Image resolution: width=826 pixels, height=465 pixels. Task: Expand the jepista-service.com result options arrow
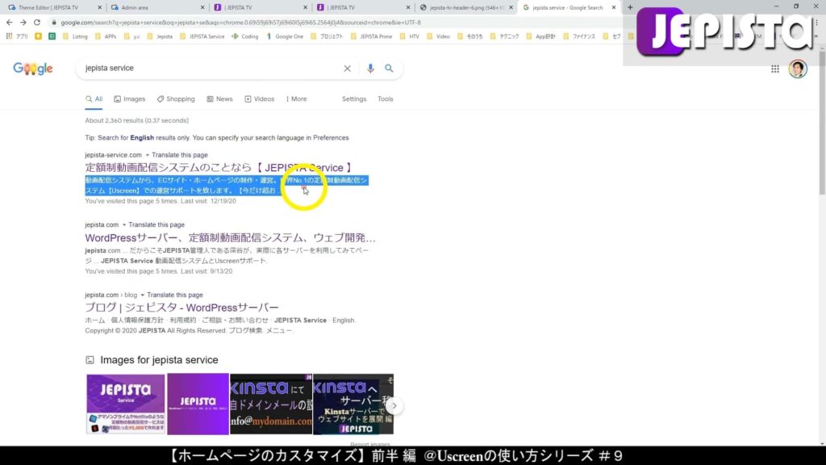tap(147, 155)
